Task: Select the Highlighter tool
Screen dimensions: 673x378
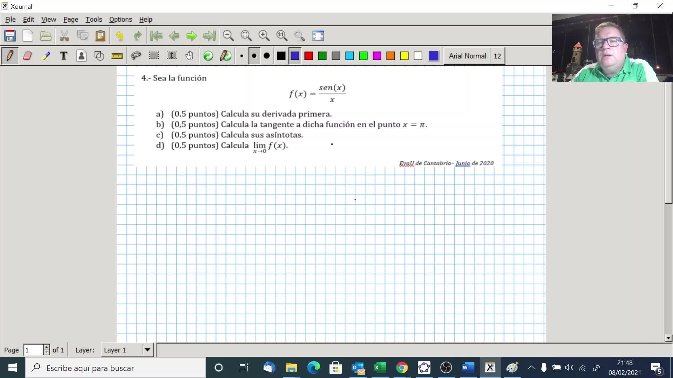Action: [46, 56]
